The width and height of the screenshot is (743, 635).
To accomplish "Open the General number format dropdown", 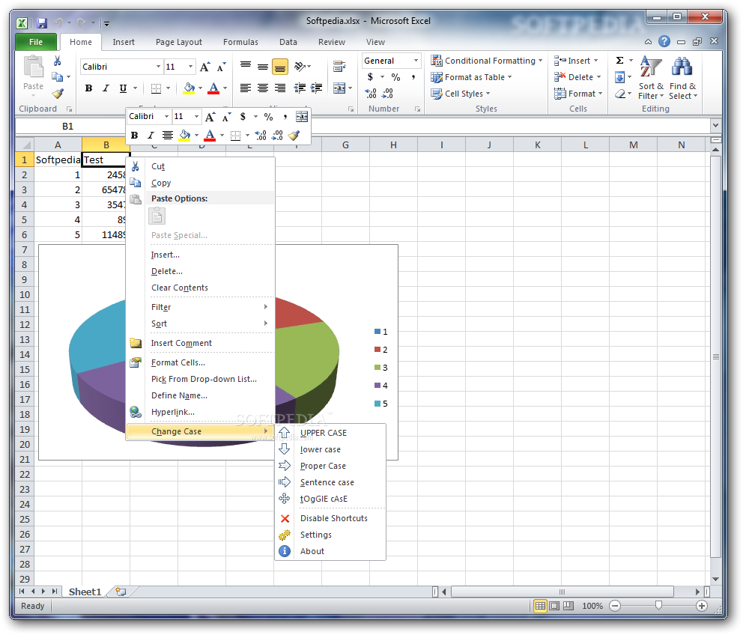I will 416,61.
